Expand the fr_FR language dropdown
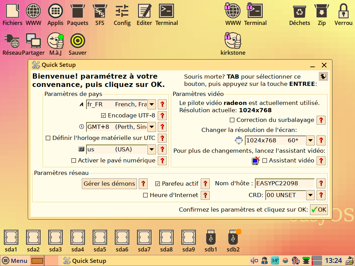 pyautogui.click(x=151, y=104)
